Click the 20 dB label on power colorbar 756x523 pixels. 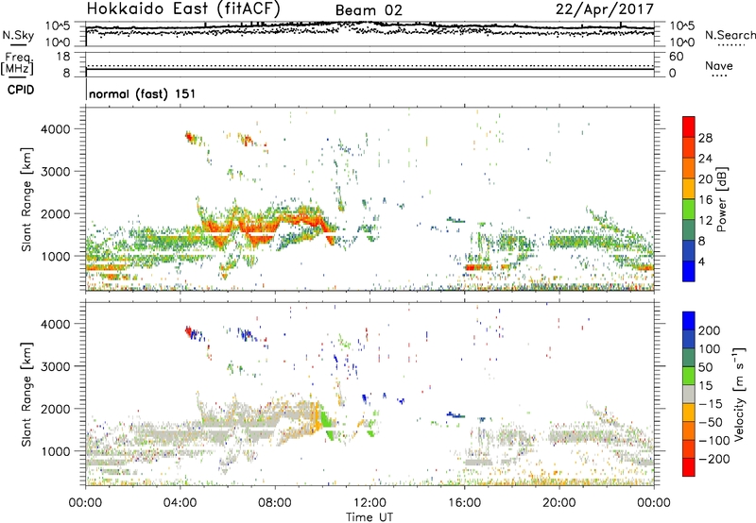[x=705, y=179]
